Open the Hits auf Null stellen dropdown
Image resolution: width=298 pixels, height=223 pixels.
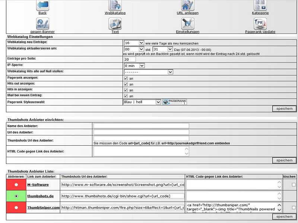148,72
